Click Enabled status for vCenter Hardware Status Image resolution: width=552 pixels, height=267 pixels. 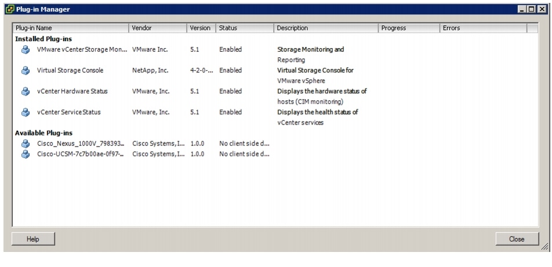click(x=231, y=92)
